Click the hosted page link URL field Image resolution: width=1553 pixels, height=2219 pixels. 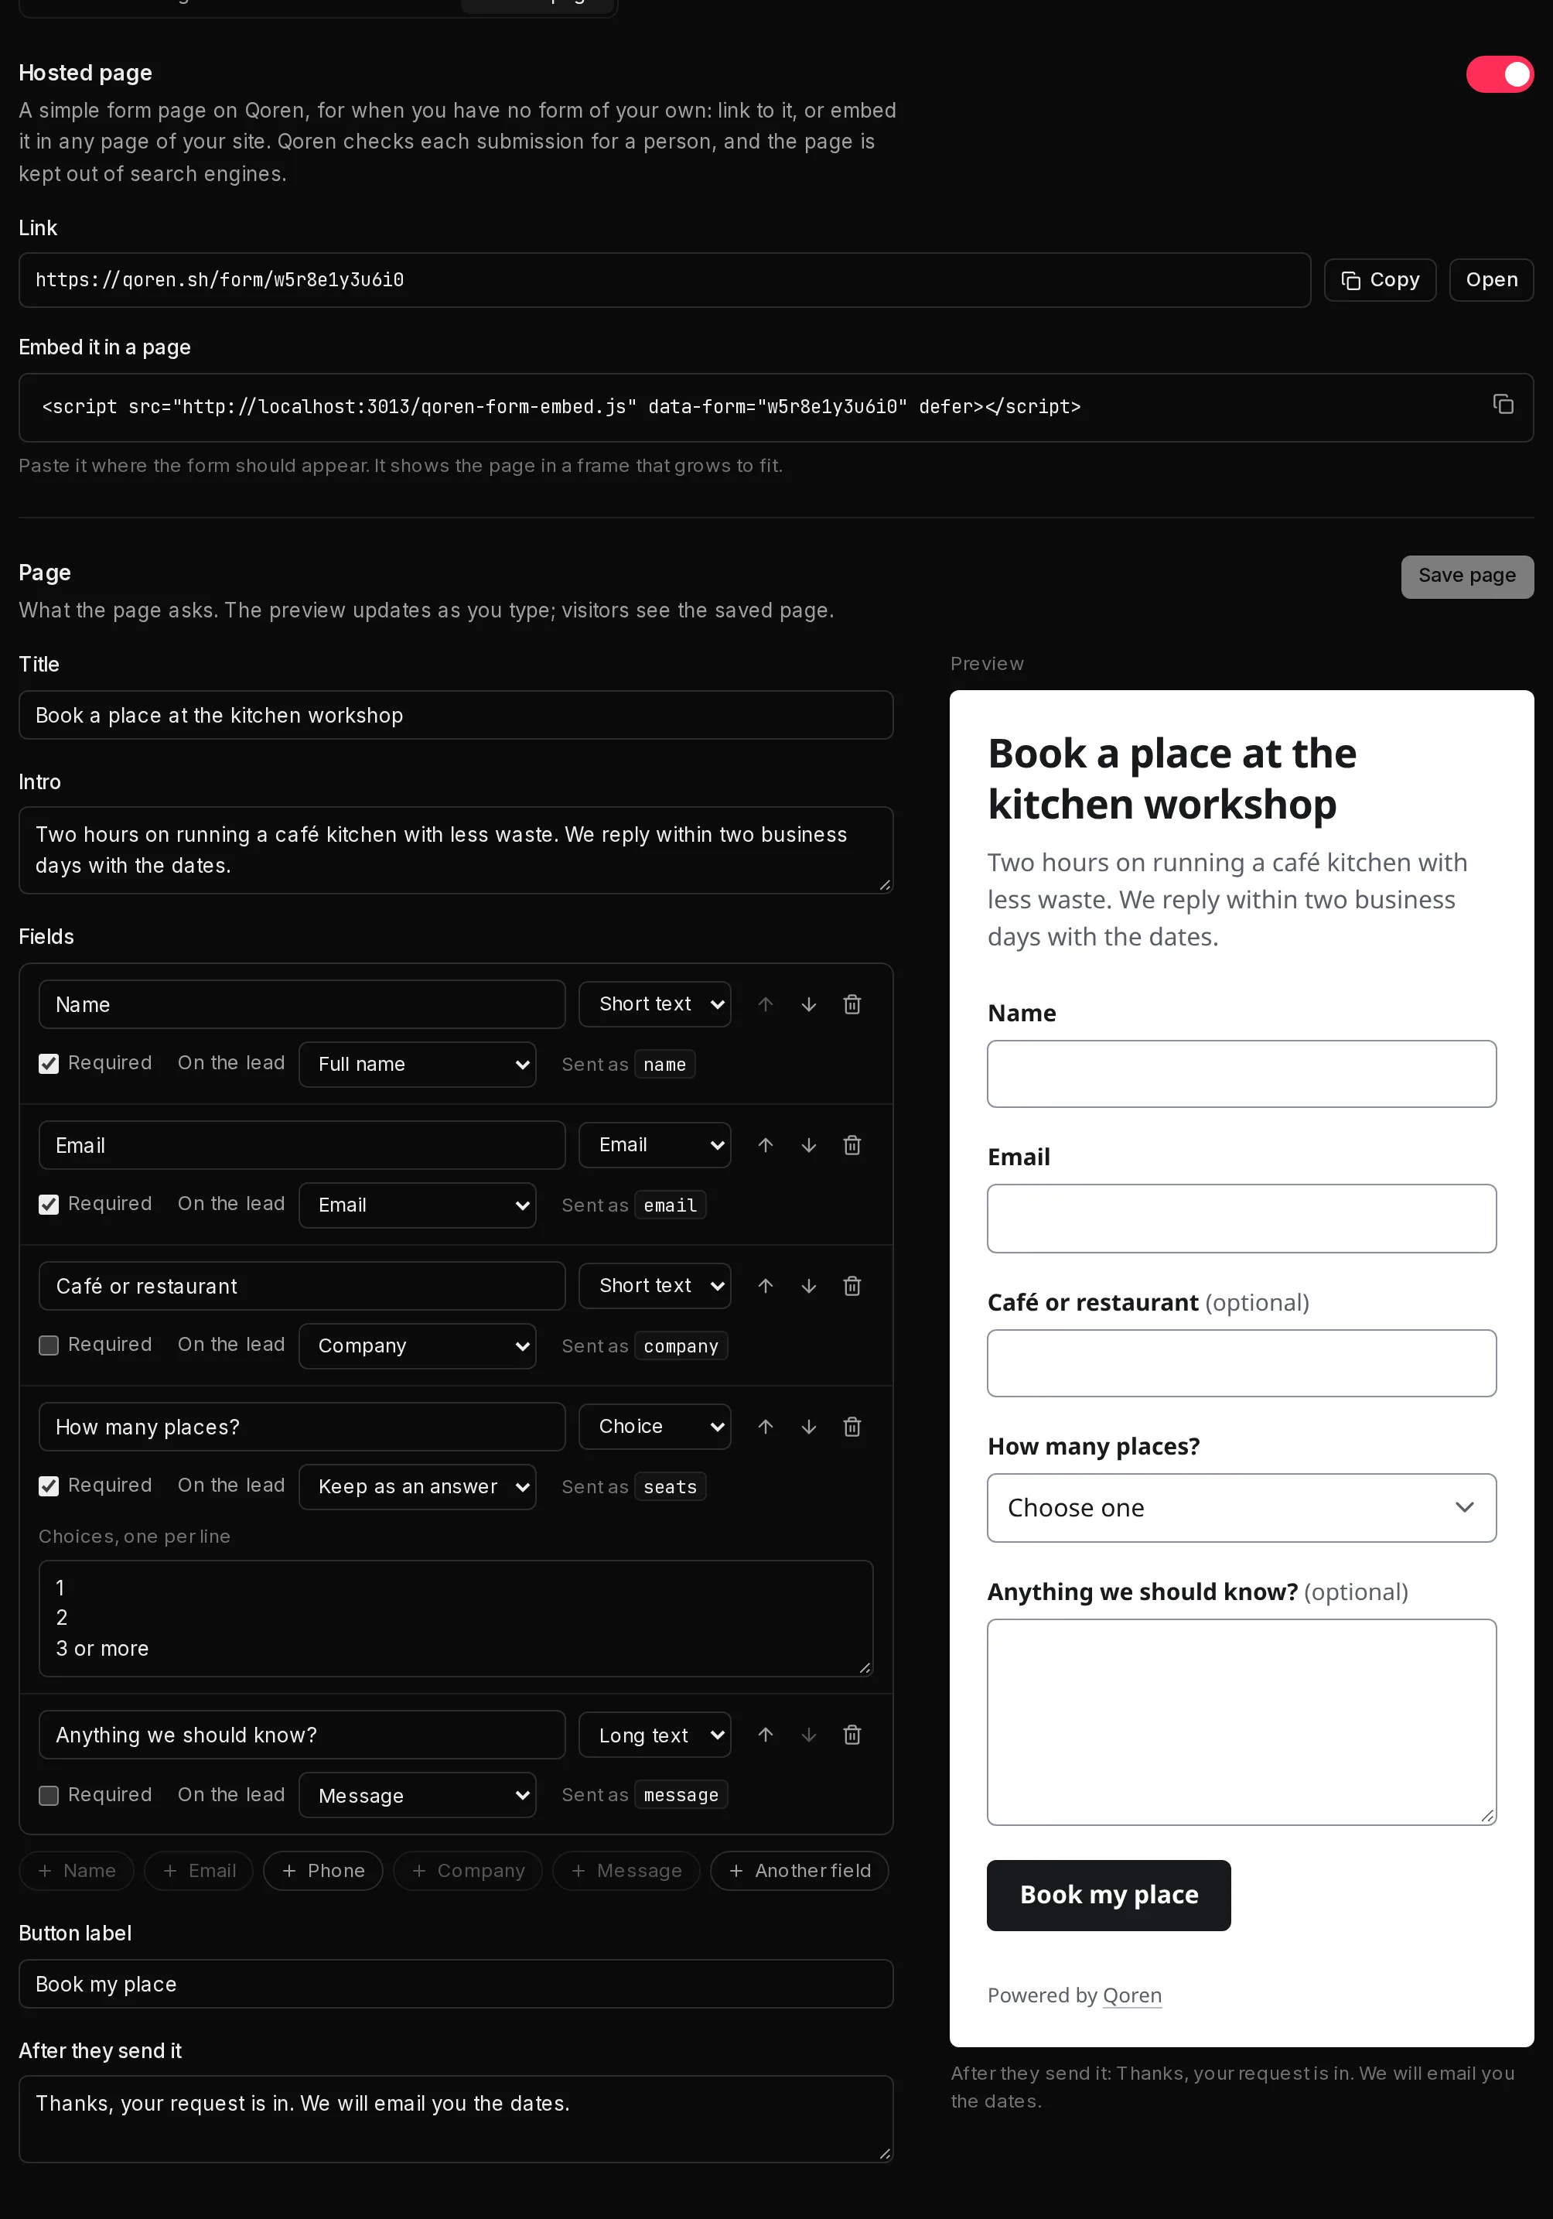pos(664,280)
